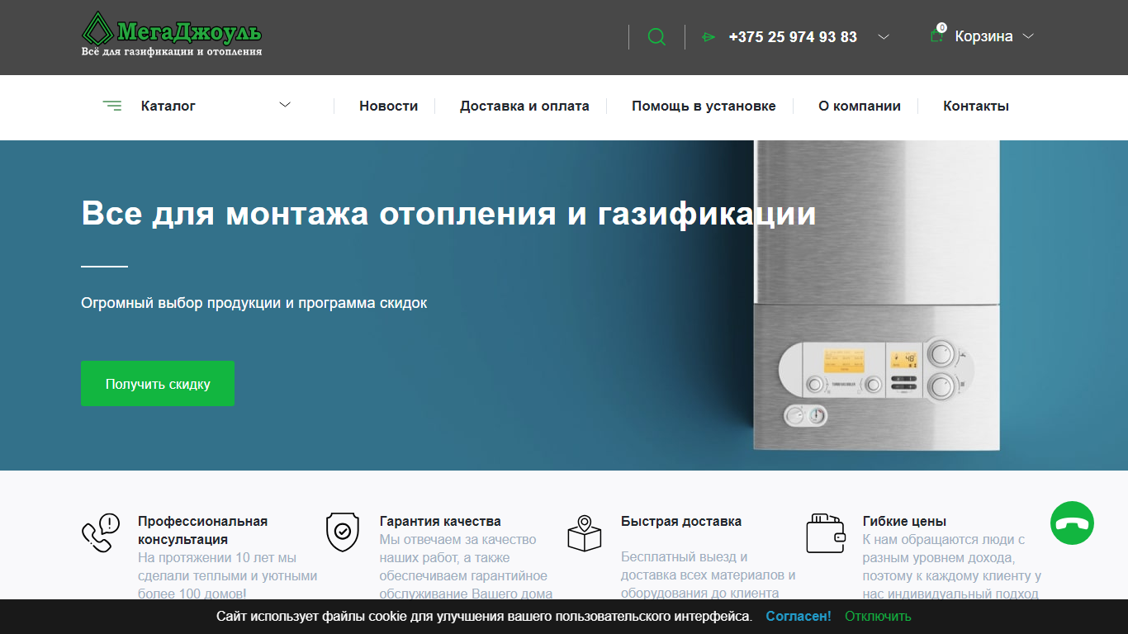Image resolution: width=1128 pixels, height=634 pixels.
Task: Accept cookies with Согласен!
Action: coord(799,617)
